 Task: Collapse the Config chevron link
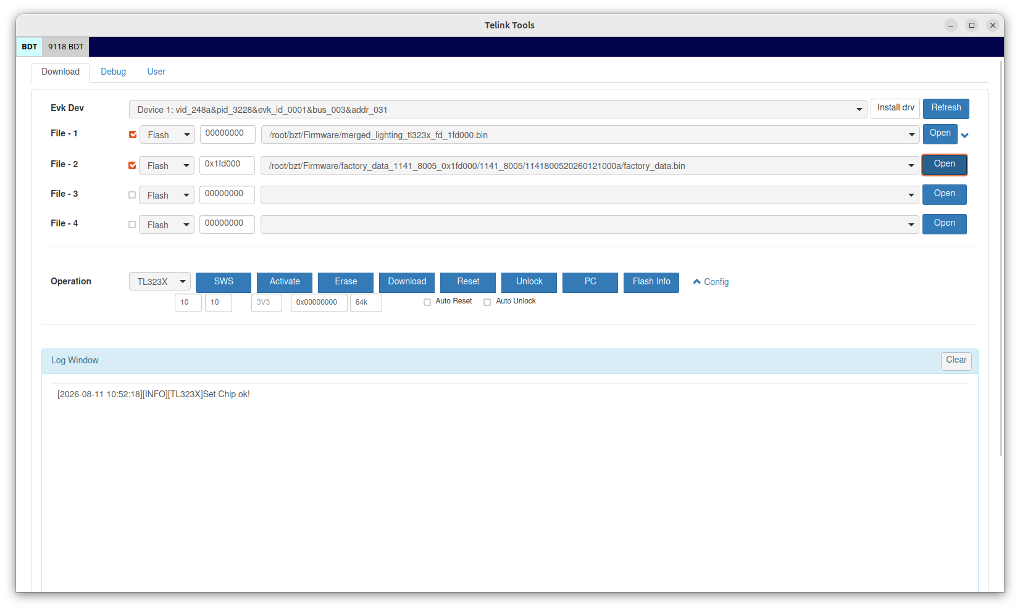pyautogui.click(x=711, y=282)
